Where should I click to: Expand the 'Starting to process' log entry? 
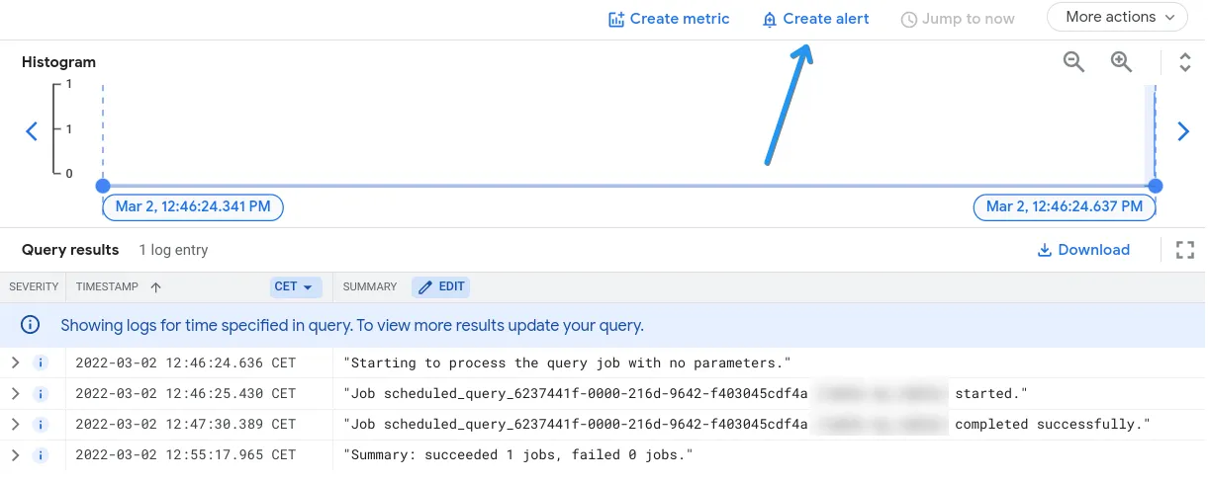(x=15, y=362)
